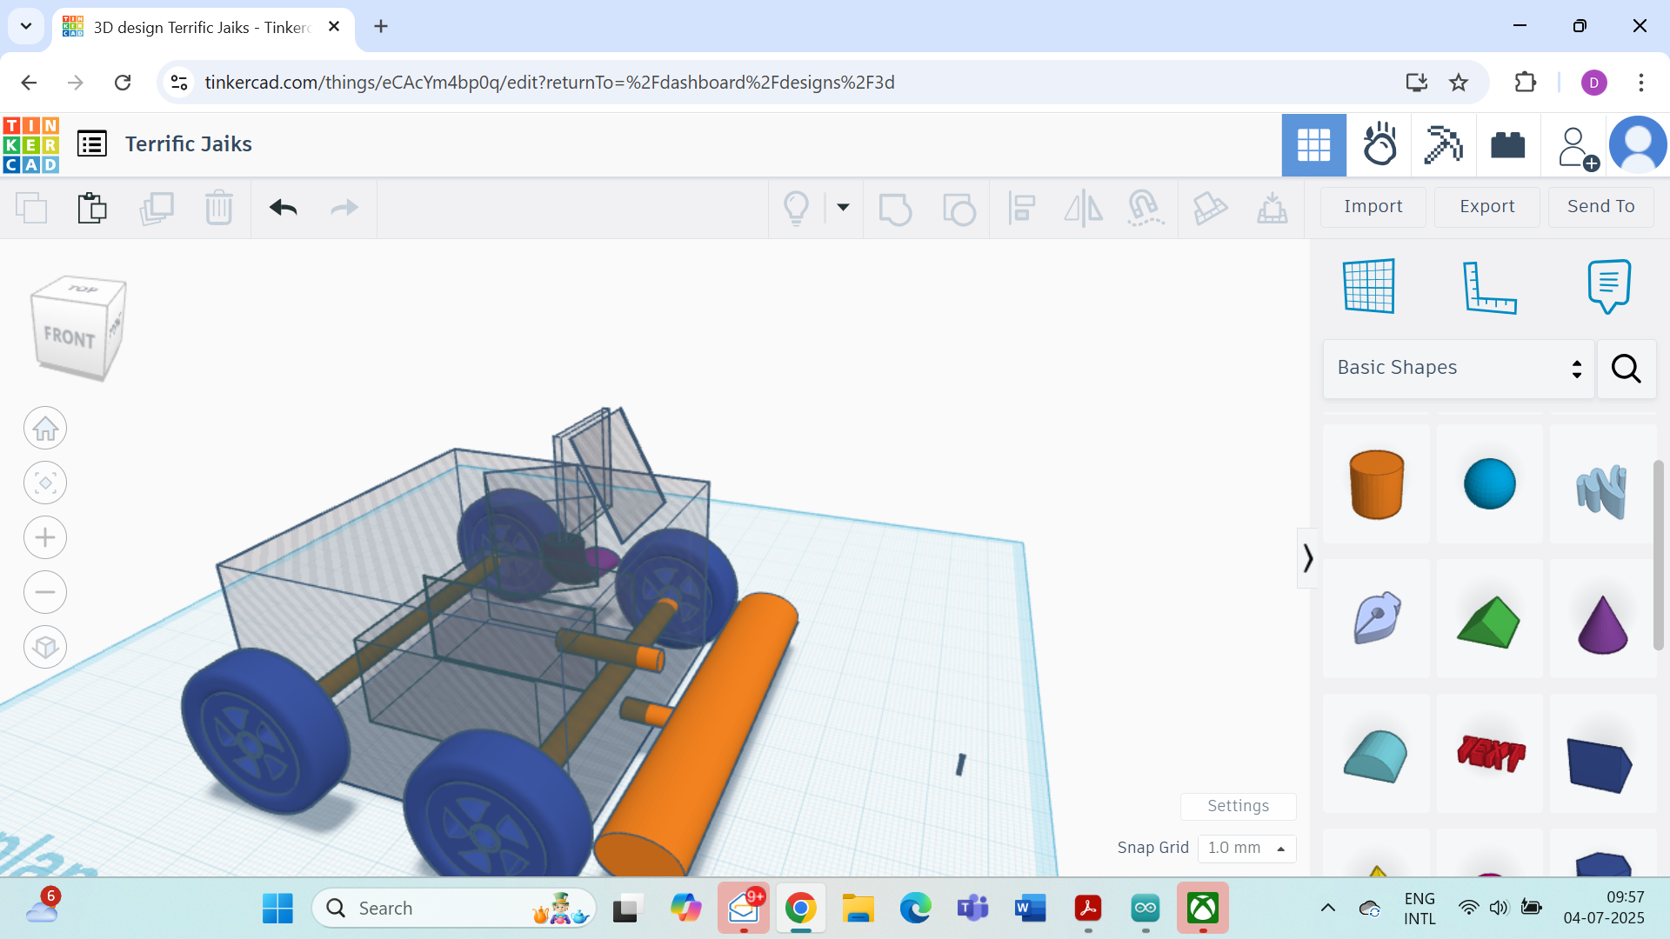Click the Home view button
The image size is (1670, 939).
coord(45,429)
